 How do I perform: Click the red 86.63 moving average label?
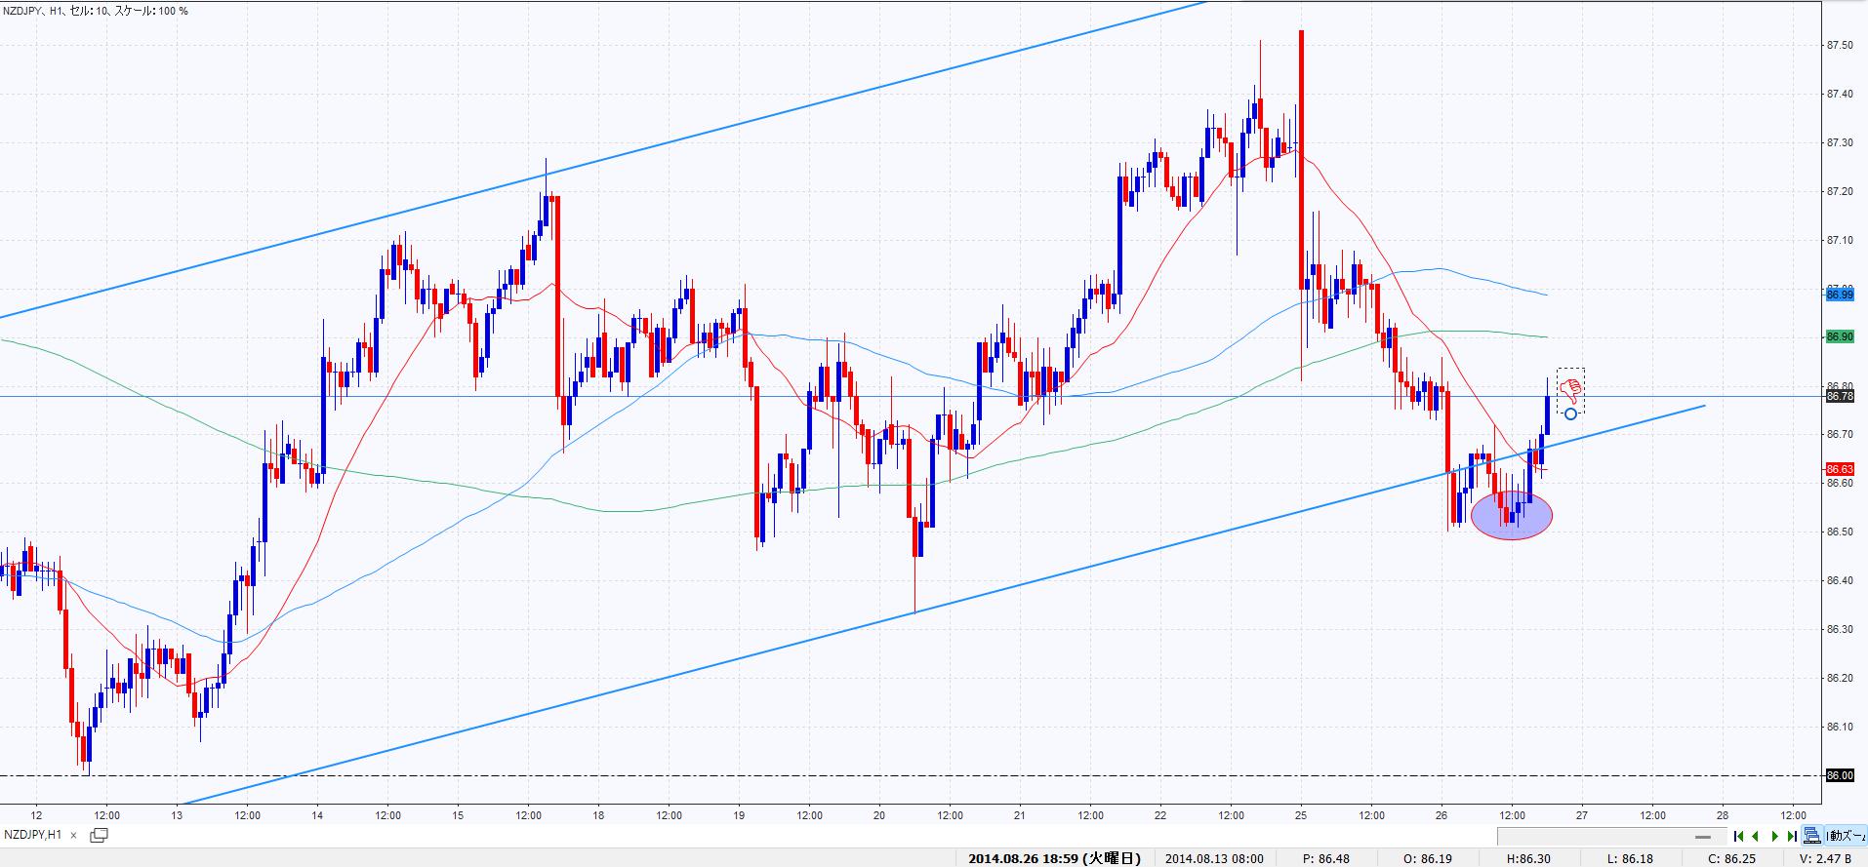tap(1839, 469)
